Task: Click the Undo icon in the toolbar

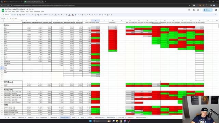Action: tap(12, 15)
